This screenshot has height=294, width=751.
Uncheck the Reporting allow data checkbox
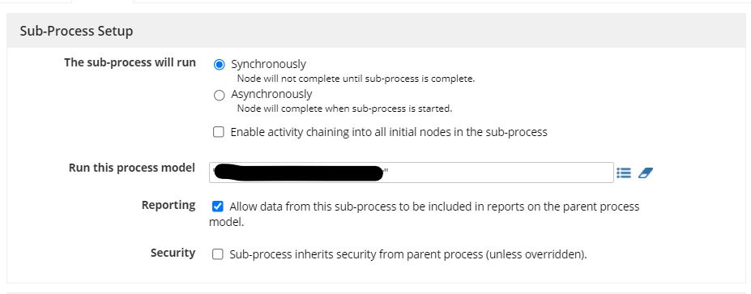[217, 207]
